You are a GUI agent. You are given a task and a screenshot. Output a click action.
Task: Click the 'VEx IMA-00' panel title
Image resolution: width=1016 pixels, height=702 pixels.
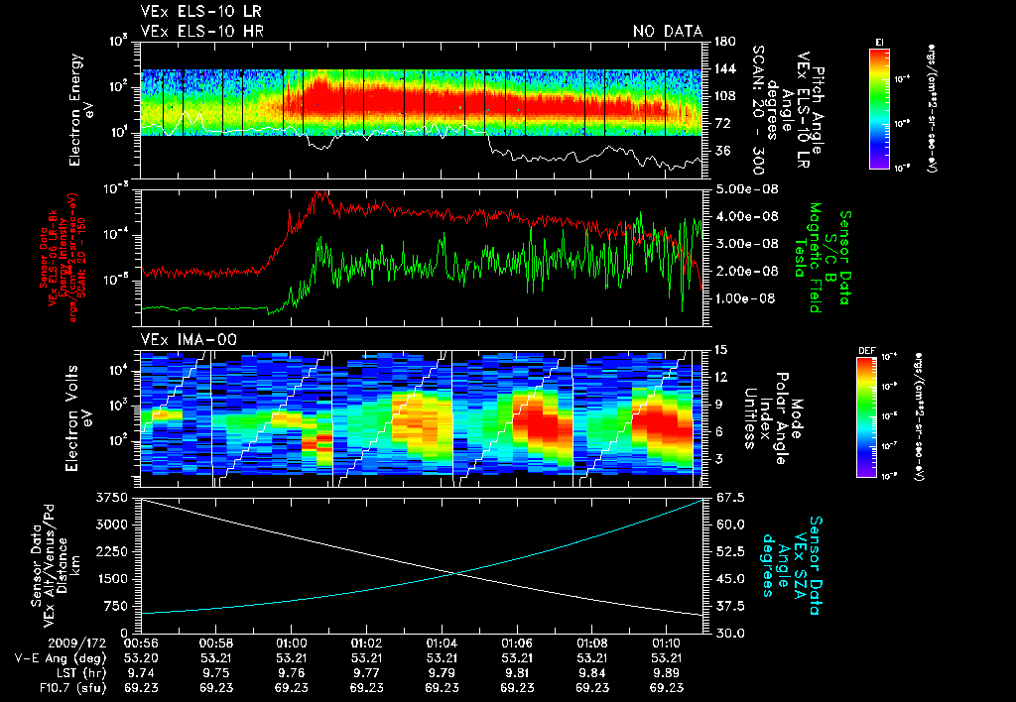tap(190, 339)
